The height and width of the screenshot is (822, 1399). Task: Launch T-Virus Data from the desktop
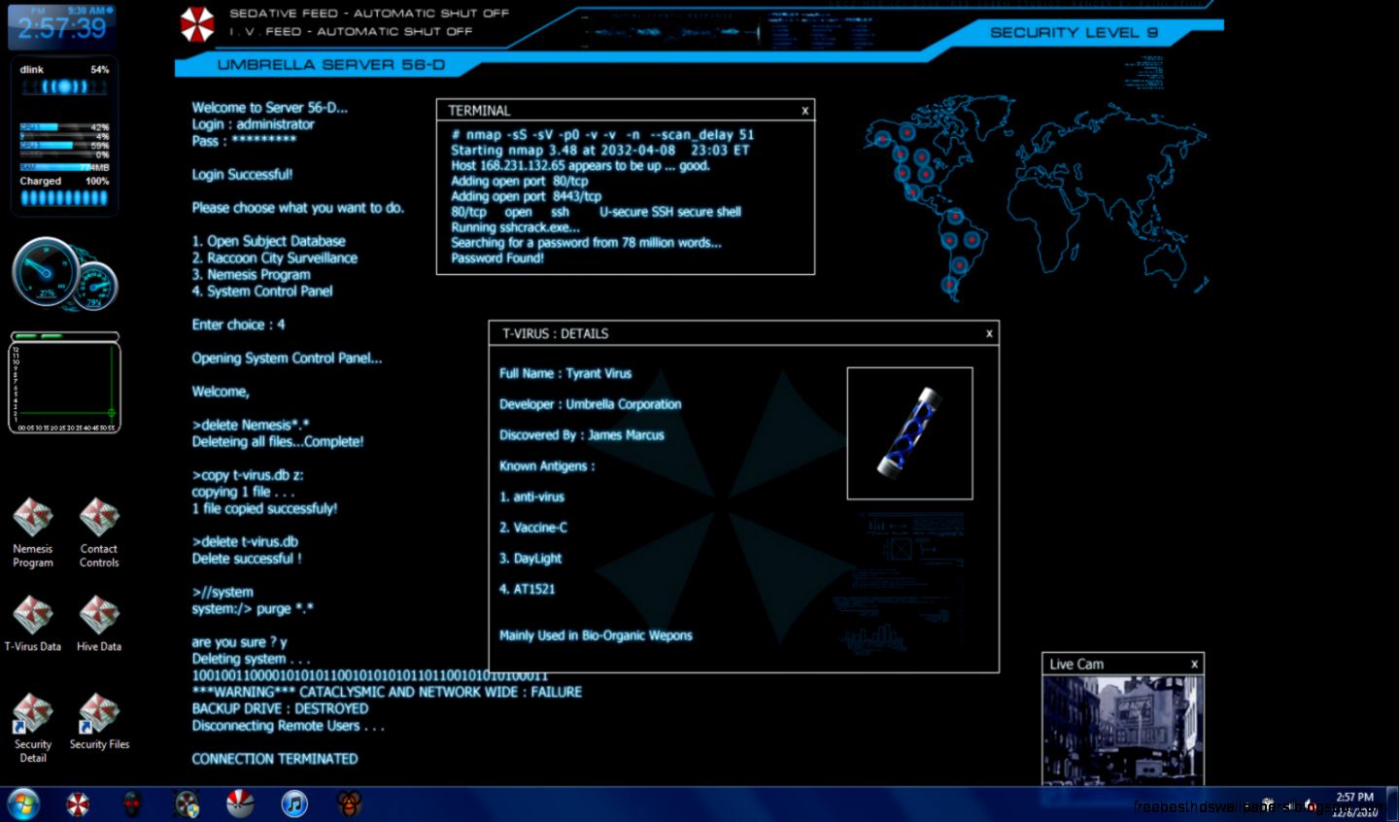(33, 615)
